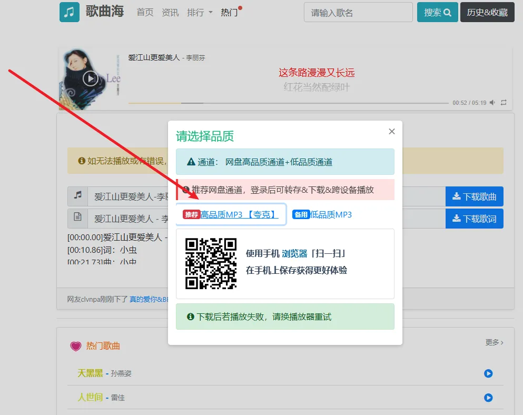The width and height of the screenshot is (523, 415).
Task: Click 使用手机浏览器「扫一扫」 text
Action: [295, 253]
